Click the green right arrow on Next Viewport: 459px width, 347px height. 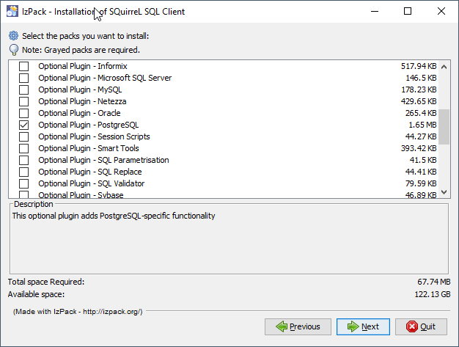(x=353, y=326)
